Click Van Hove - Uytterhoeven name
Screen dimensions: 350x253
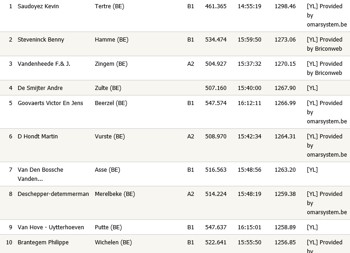pyautogui.click(x=51, y=227)
